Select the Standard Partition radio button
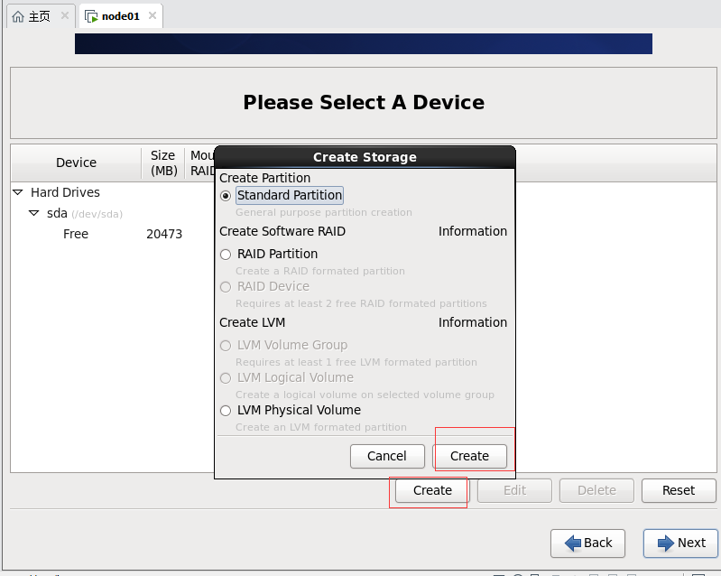Image resolution: width=721 pixels, height=576 pixels. coord(226,196)
